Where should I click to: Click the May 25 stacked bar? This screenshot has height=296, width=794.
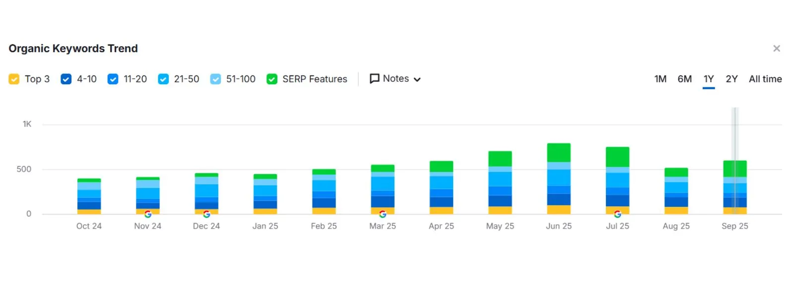point(500,182)
